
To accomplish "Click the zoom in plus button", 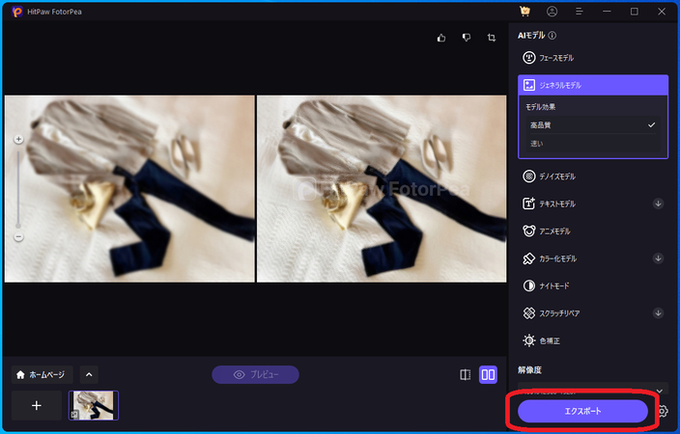I will [18, 140].
